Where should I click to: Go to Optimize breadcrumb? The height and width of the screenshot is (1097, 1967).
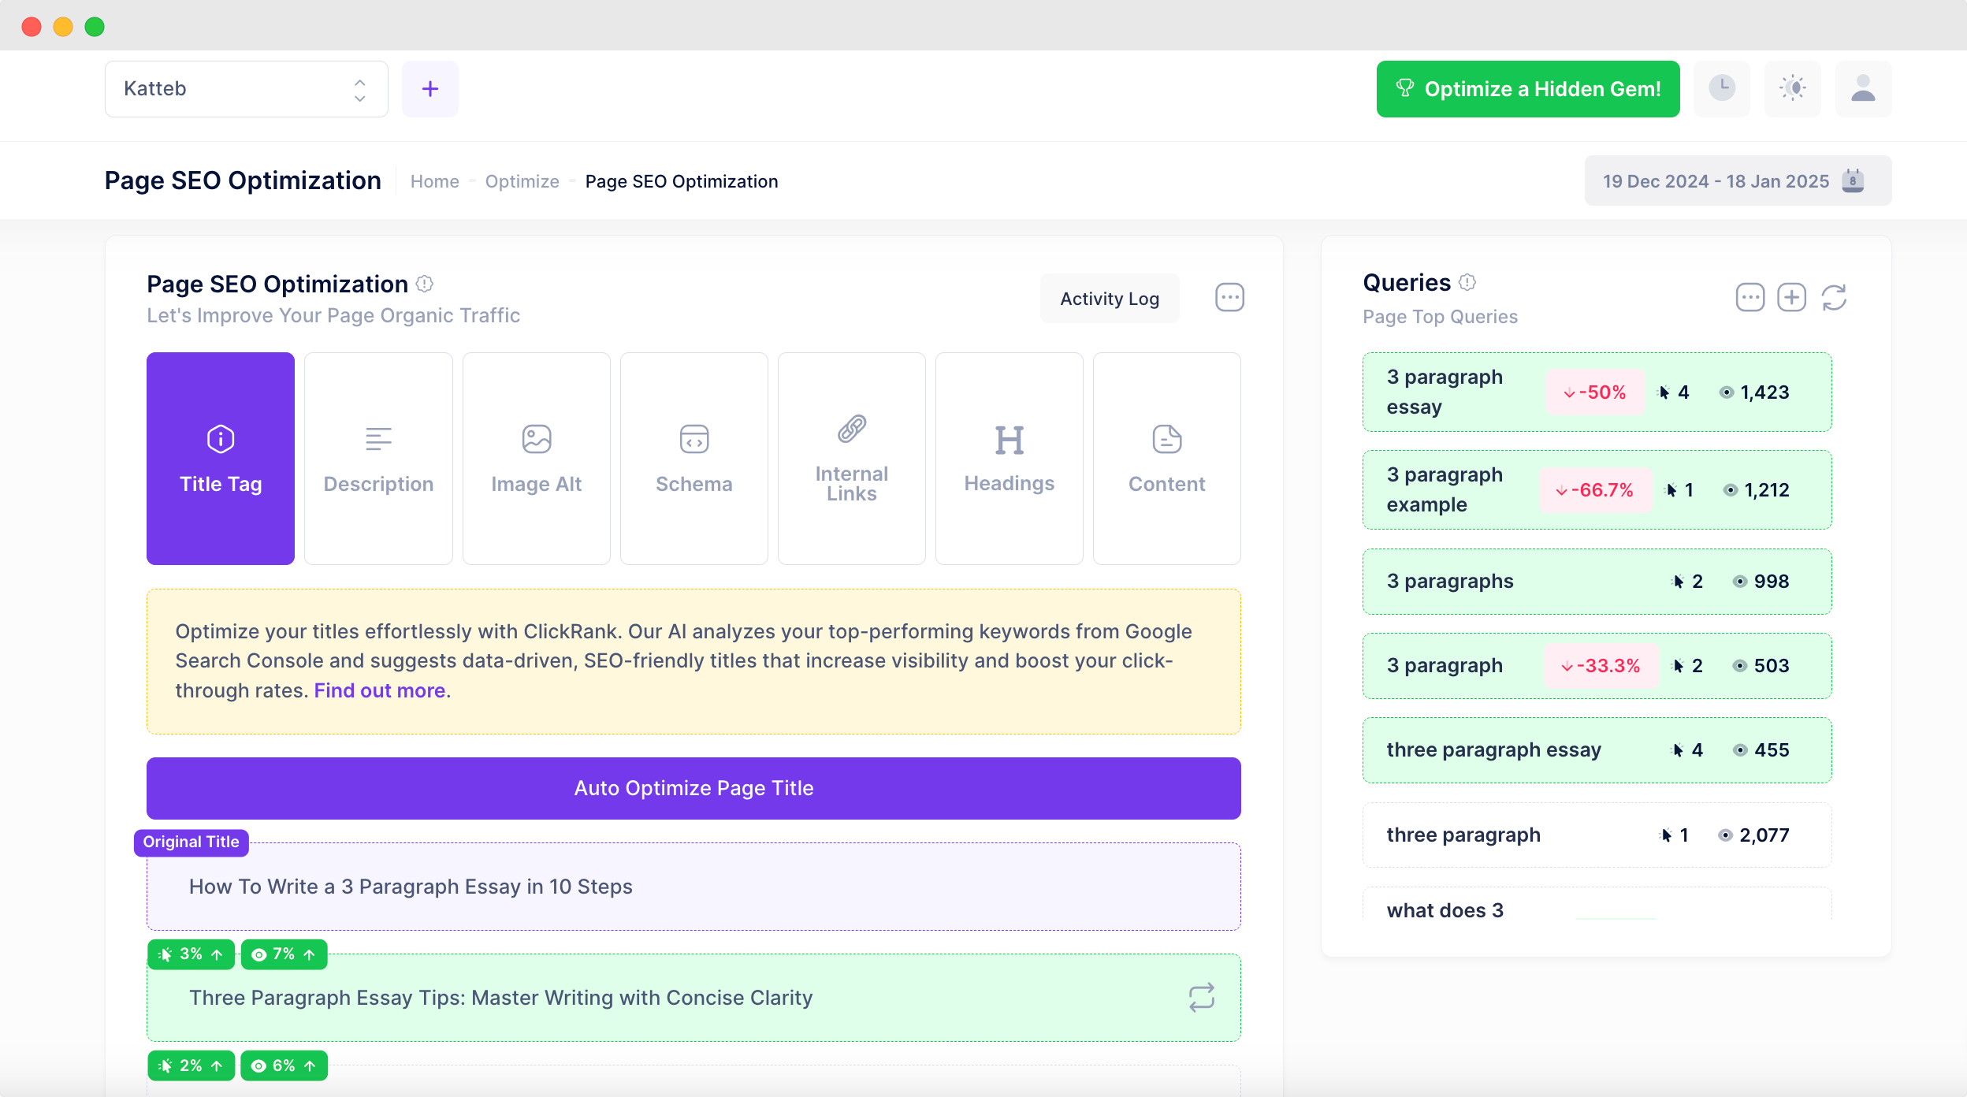(522, 181)
